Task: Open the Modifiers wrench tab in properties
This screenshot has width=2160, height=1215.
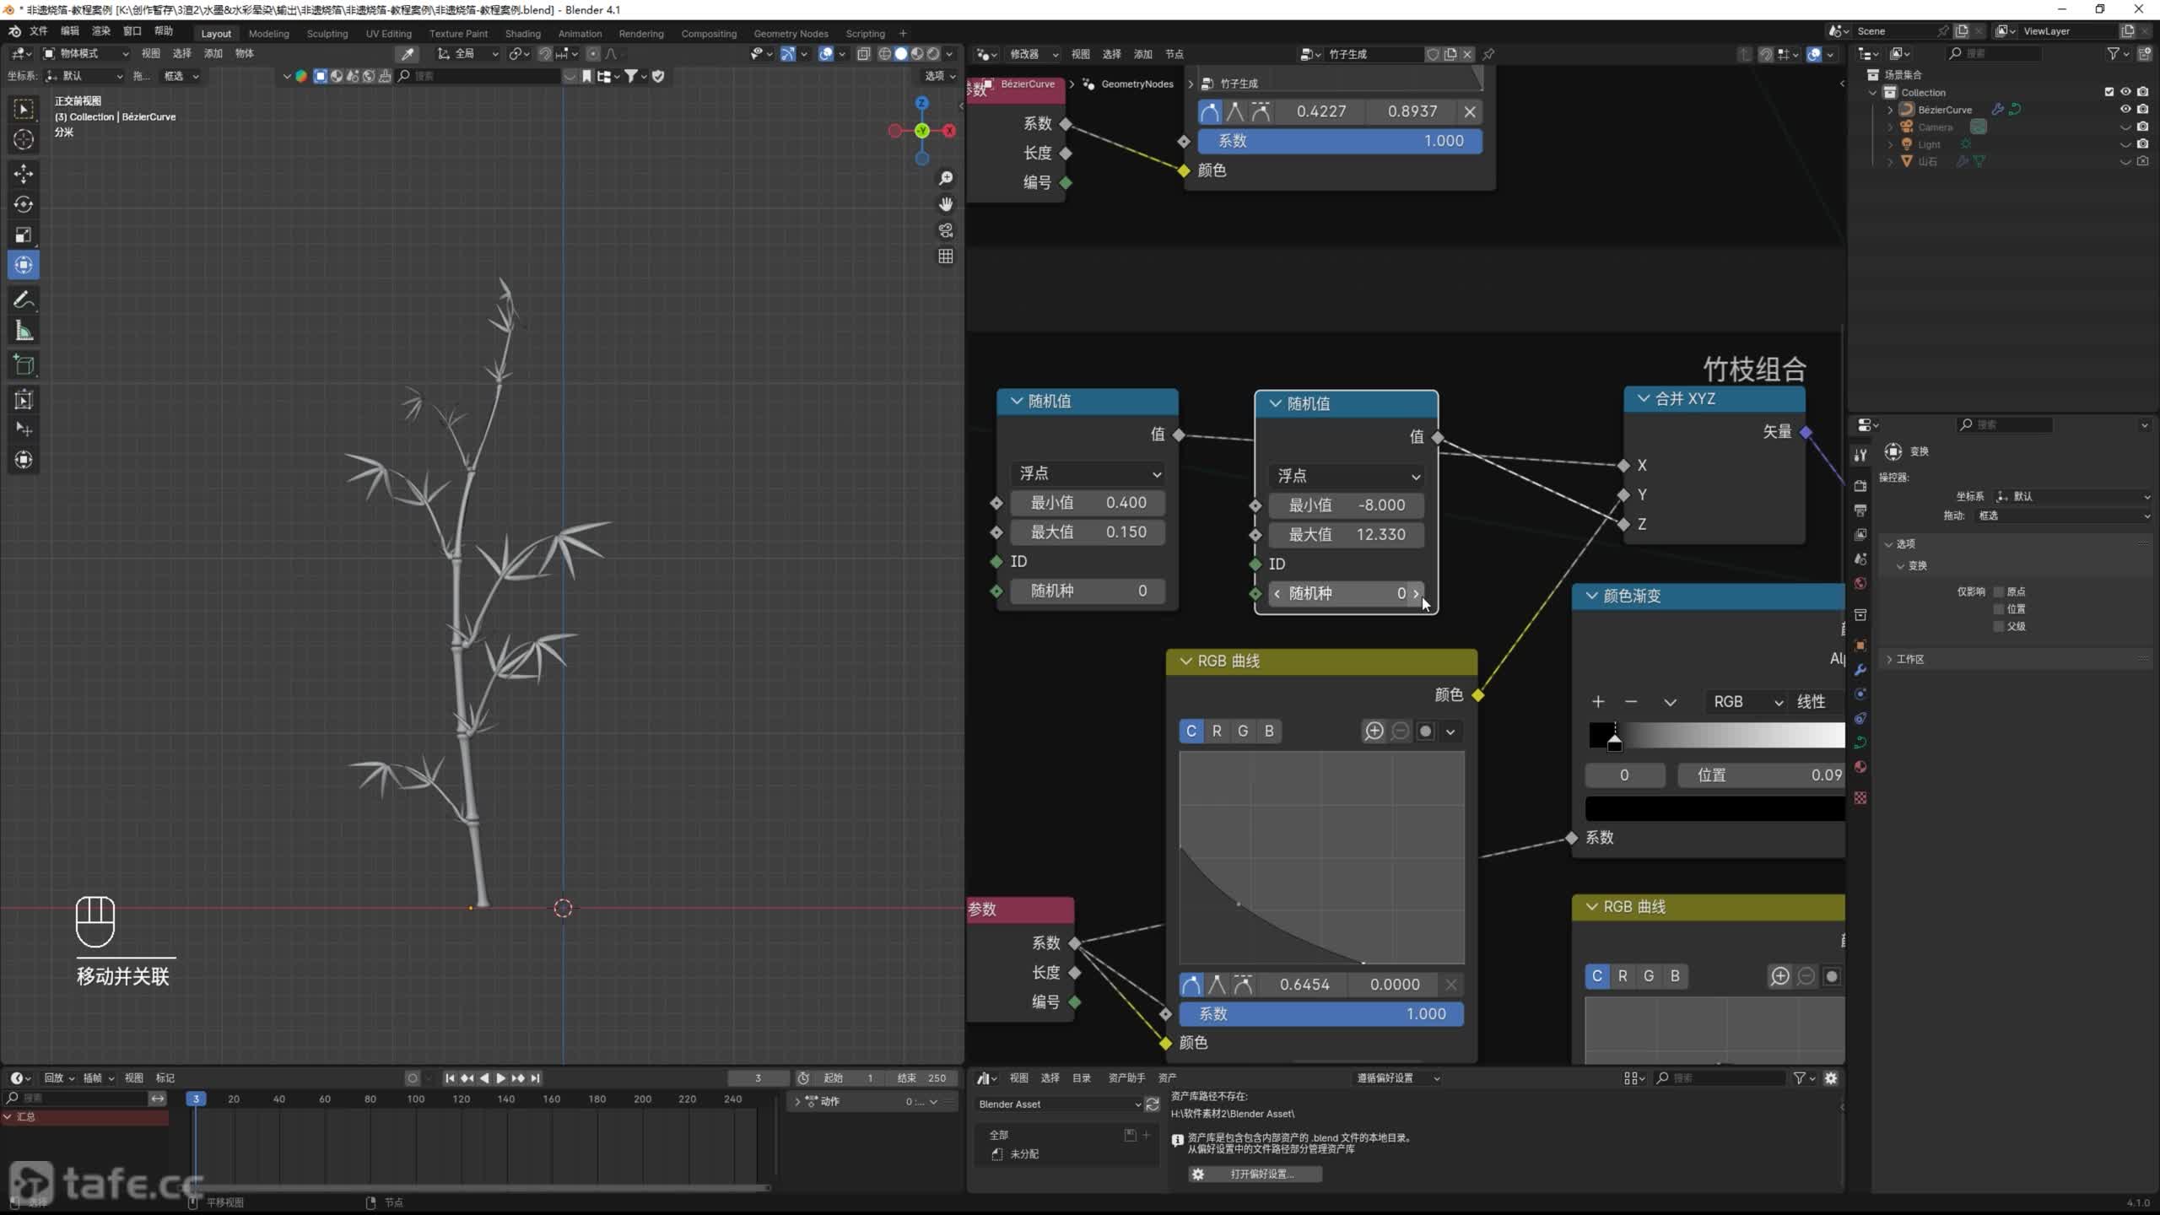Action: pos(1860,670)
